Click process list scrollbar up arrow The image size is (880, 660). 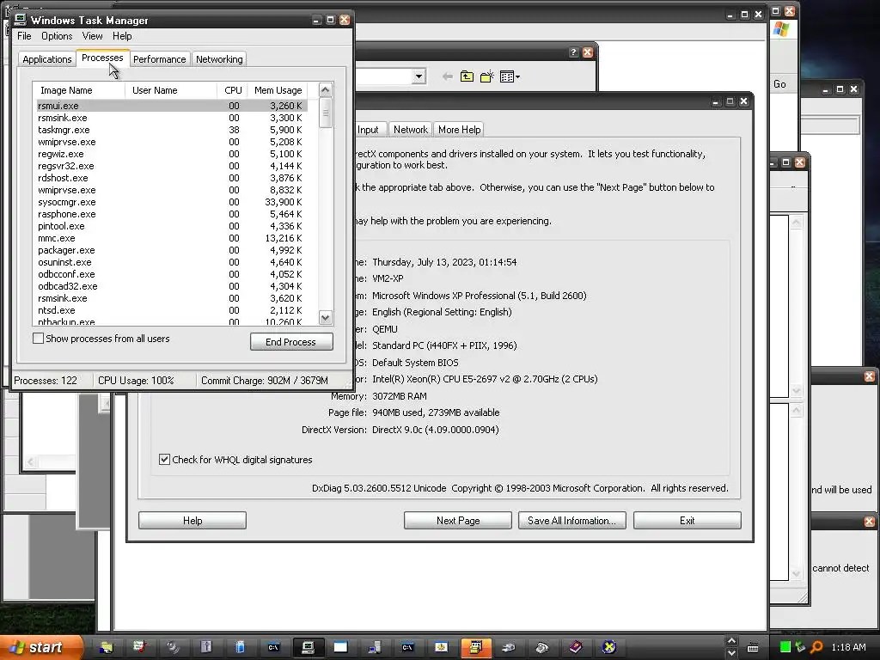click(x=326, y=89)
